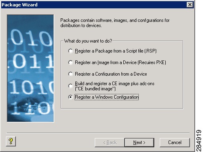
Task: Click the vertical figure number 284919
Action: 199,140
